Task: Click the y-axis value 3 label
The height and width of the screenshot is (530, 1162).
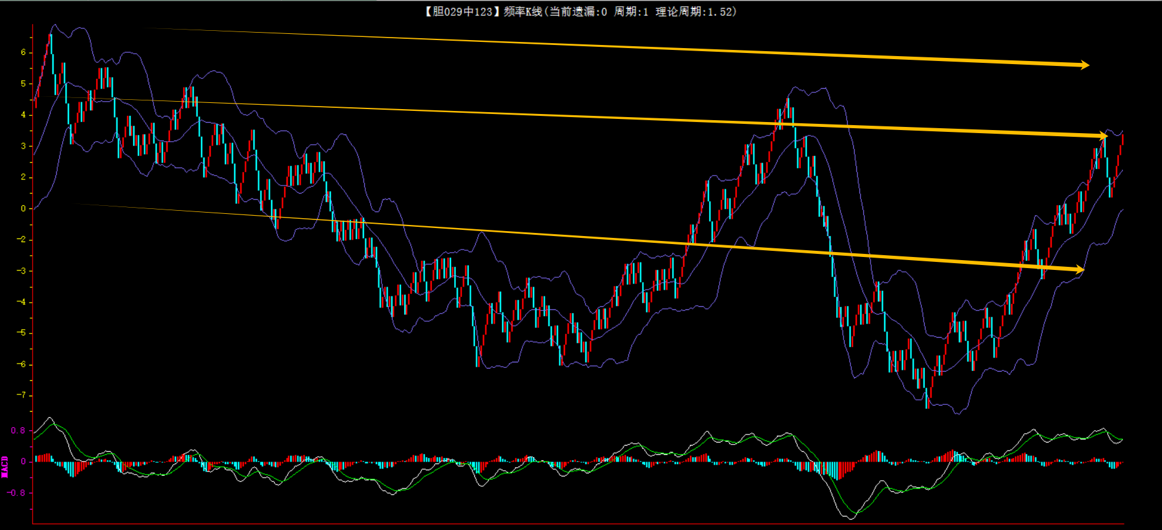Action: 23,146
